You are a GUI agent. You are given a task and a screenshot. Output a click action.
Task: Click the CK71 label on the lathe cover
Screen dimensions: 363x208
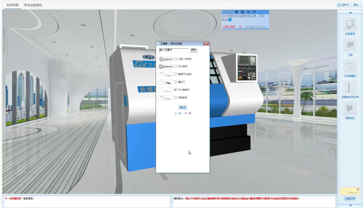[145, 64]
